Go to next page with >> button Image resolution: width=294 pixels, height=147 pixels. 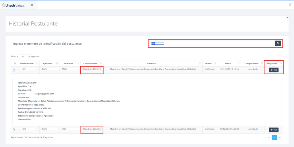[x=280, y=138]
